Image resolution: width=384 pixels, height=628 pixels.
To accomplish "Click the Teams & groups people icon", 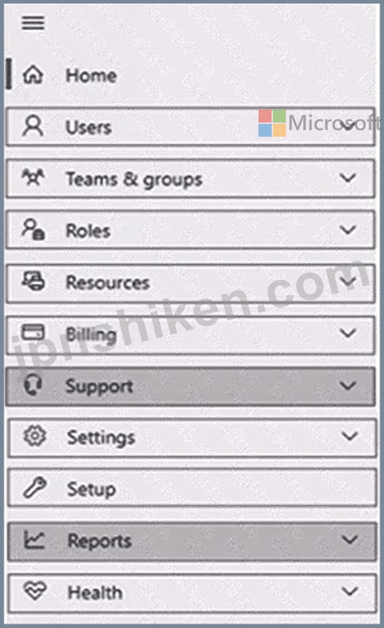I will pyautogui.click(x=33, y=178).
